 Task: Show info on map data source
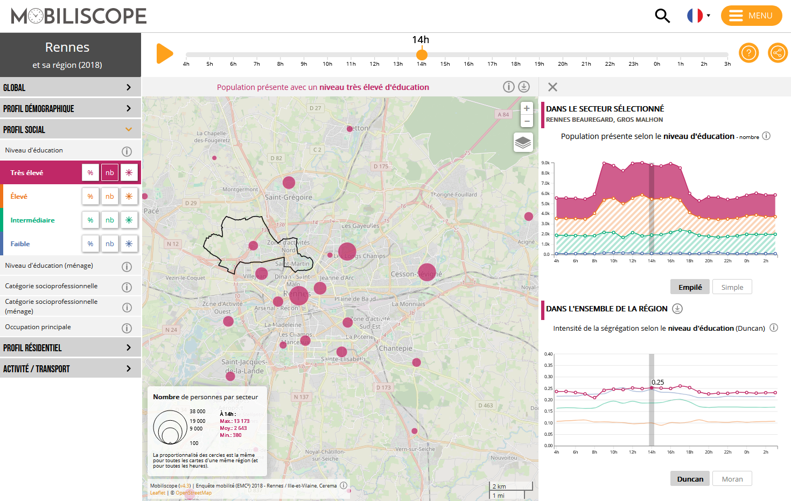[x=343, y=485]
